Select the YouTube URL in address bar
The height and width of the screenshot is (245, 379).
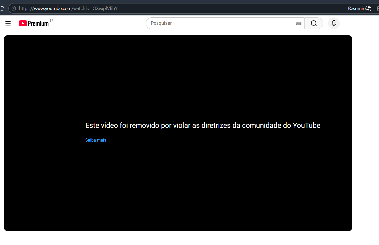(68, 8)
